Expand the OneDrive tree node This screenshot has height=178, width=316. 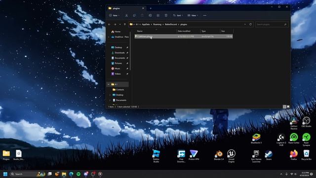coord(109,37)
